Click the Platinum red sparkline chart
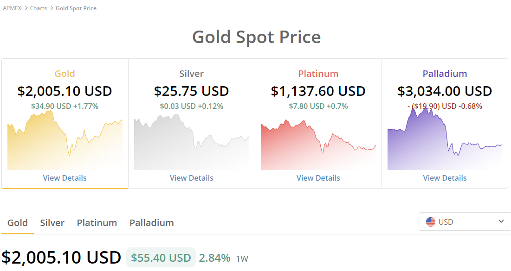 click(318, 145)
